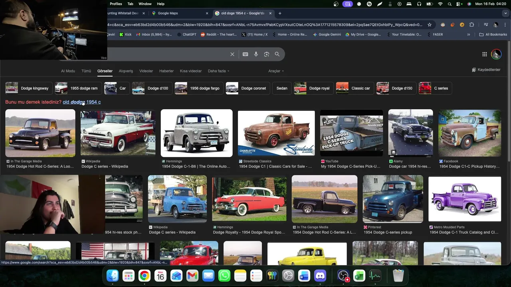This screenshot has height=287, width=511.
Task: Click the page URL address bar
Action: click(x=263, y=25)
